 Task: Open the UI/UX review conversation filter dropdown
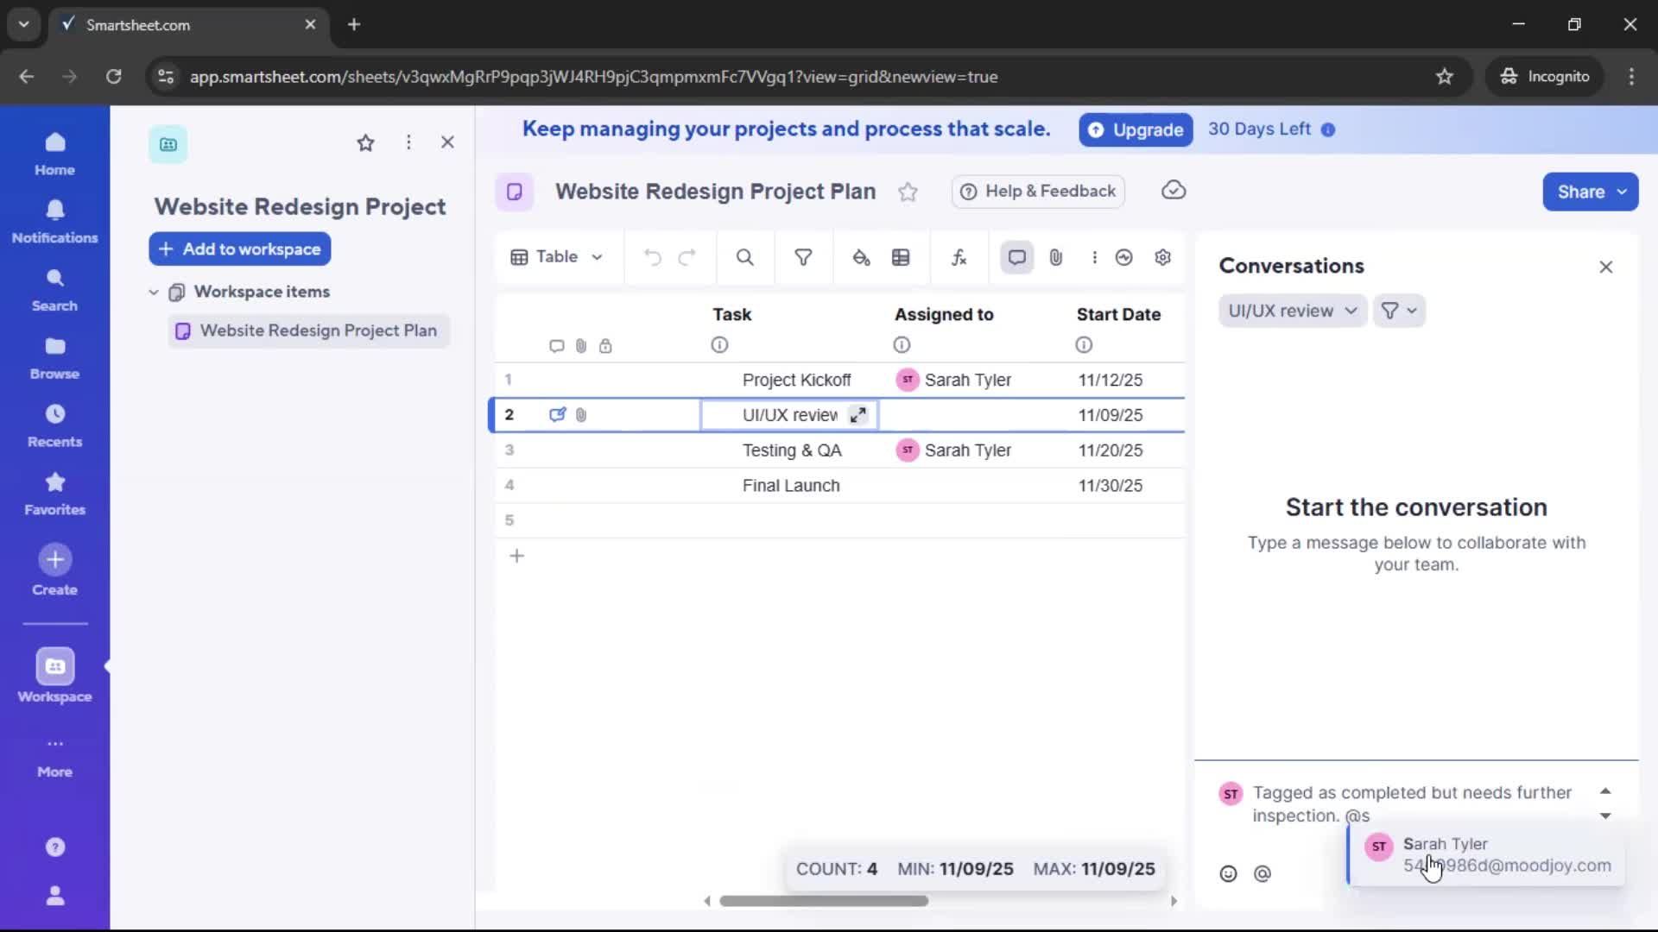tap(1291, 311)
